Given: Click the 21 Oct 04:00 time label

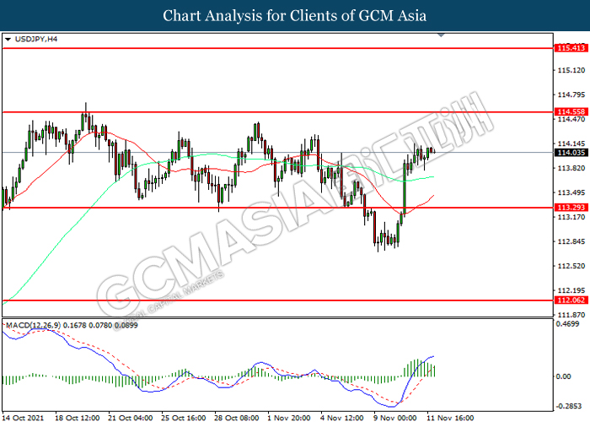Looking at the screenshot, I should [x=130, y=418].
